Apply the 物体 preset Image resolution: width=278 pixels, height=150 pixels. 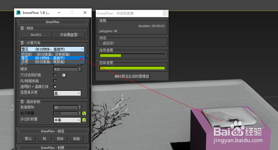[60, 139]
